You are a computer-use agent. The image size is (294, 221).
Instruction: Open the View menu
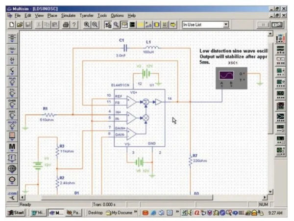(39, 16)
